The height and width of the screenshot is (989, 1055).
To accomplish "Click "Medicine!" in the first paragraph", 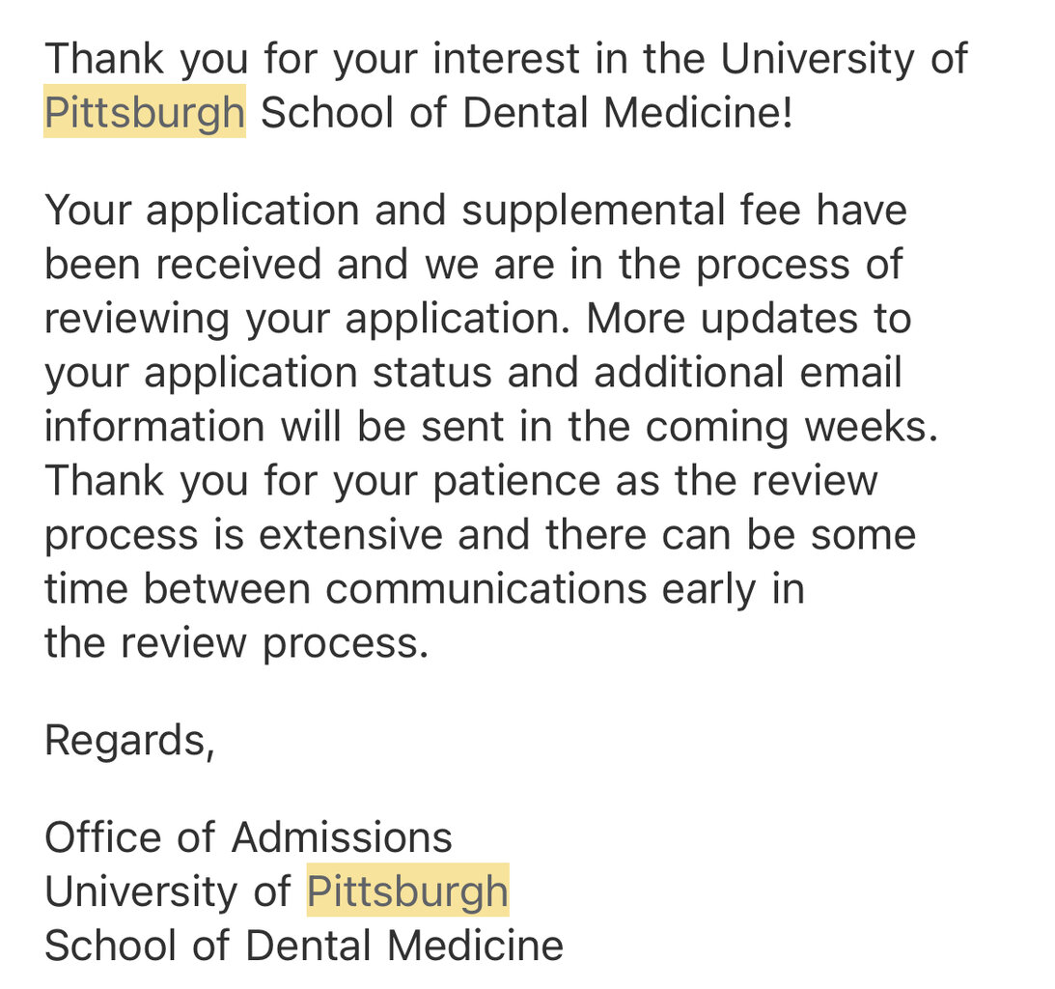I will 698,113.
